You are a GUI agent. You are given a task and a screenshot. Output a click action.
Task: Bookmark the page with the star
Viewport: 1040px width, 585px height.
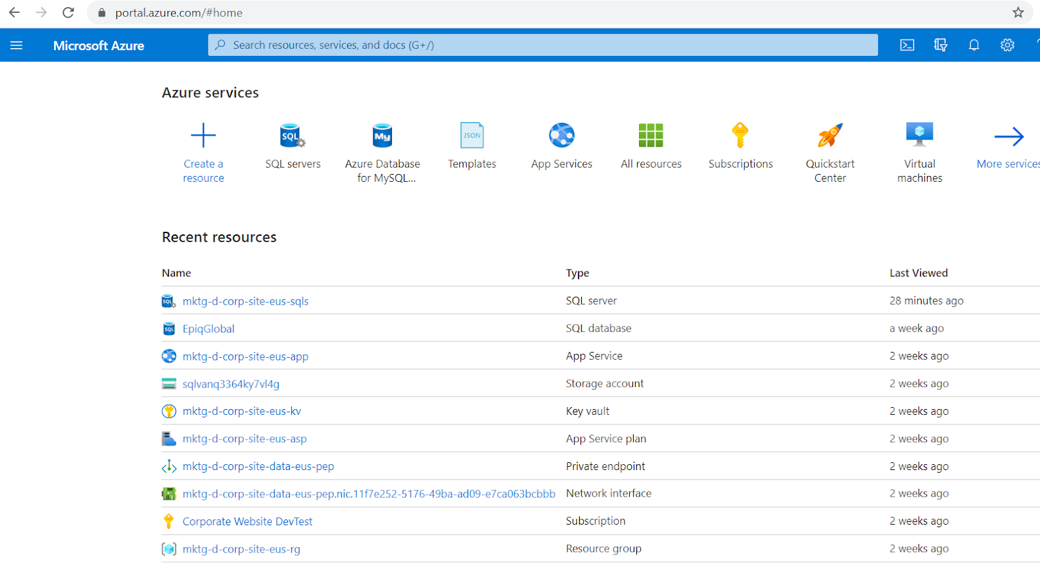click(x=1019, y=12)
